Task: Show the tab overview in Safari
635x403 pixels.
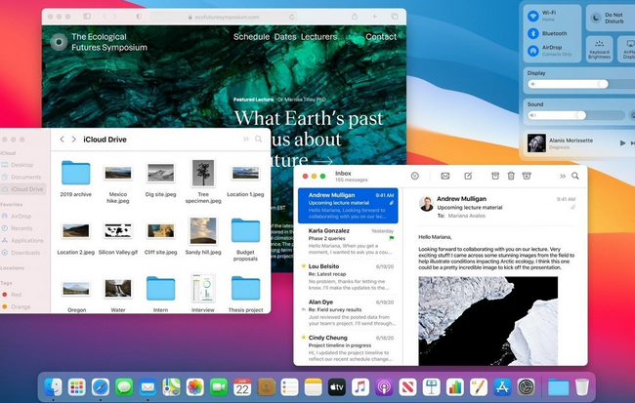Action: point(395,17)
